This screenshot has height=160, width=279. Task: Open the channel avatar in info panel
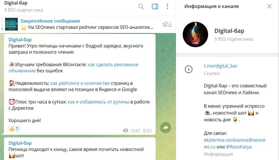(195, 34)
